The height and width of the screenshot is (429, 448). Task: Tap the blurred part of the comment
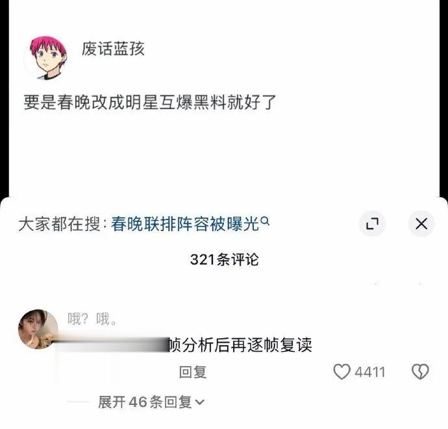click(112, 345)
